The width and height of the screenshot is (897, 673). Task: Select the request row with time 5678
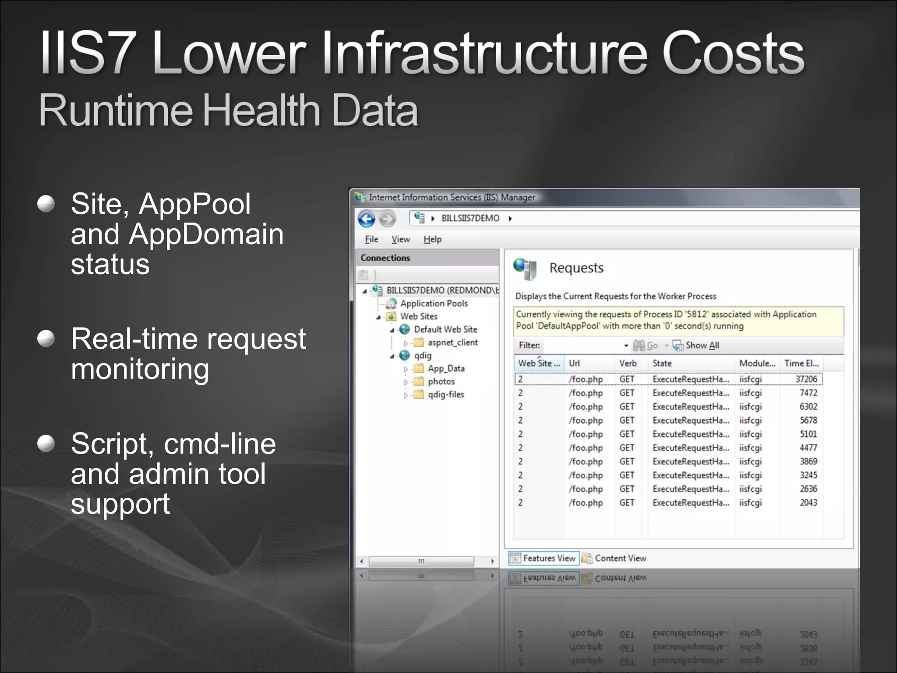668,420
